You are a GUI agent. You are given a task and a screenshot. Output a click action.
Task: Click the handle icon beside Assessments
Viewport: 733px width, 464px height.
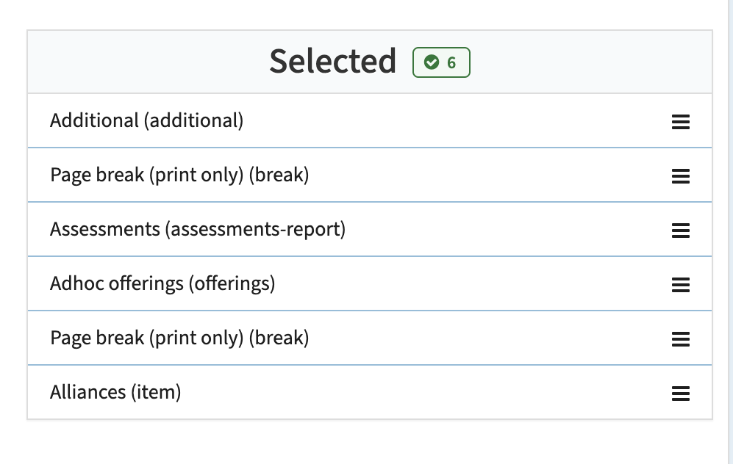pos(681,230)
